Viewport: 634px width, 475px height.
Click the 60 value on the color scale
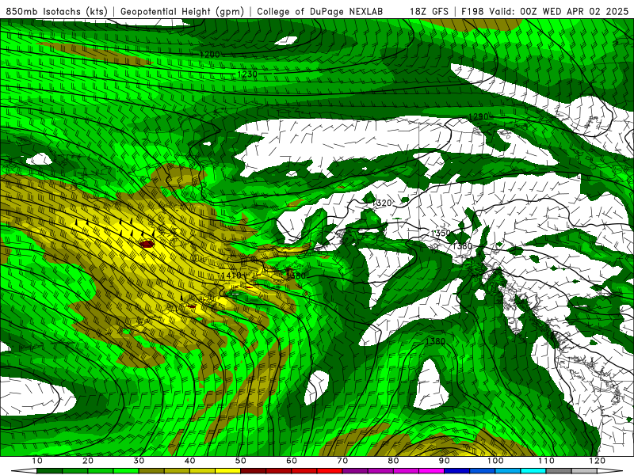pos(292,461)
